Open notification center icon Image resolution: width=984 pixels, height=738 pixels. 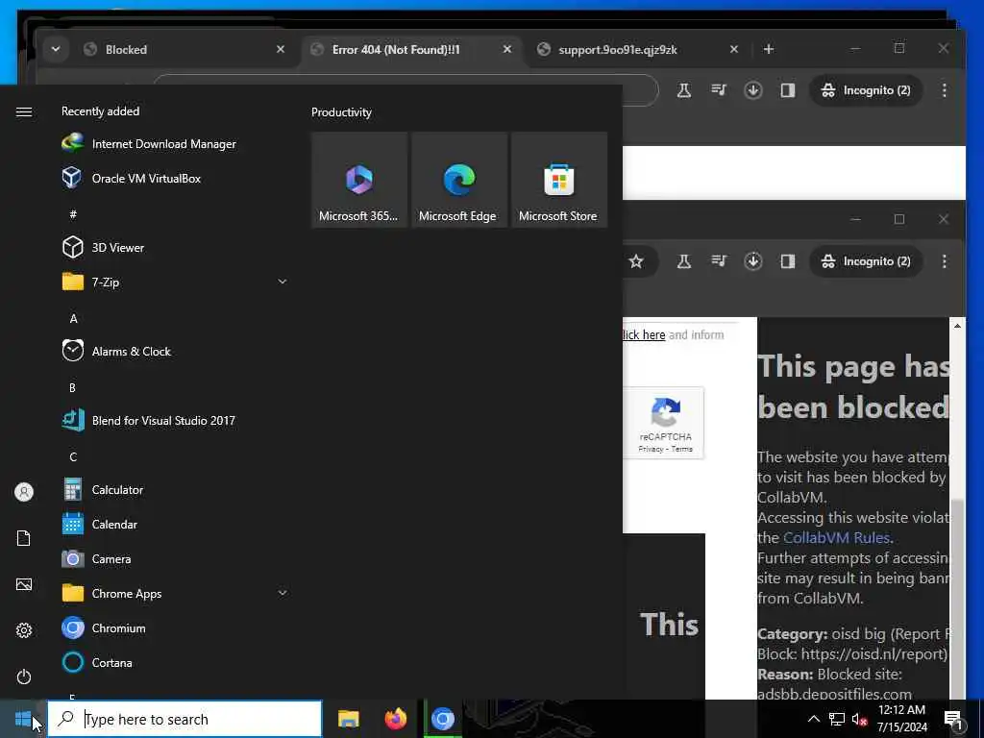953,719
